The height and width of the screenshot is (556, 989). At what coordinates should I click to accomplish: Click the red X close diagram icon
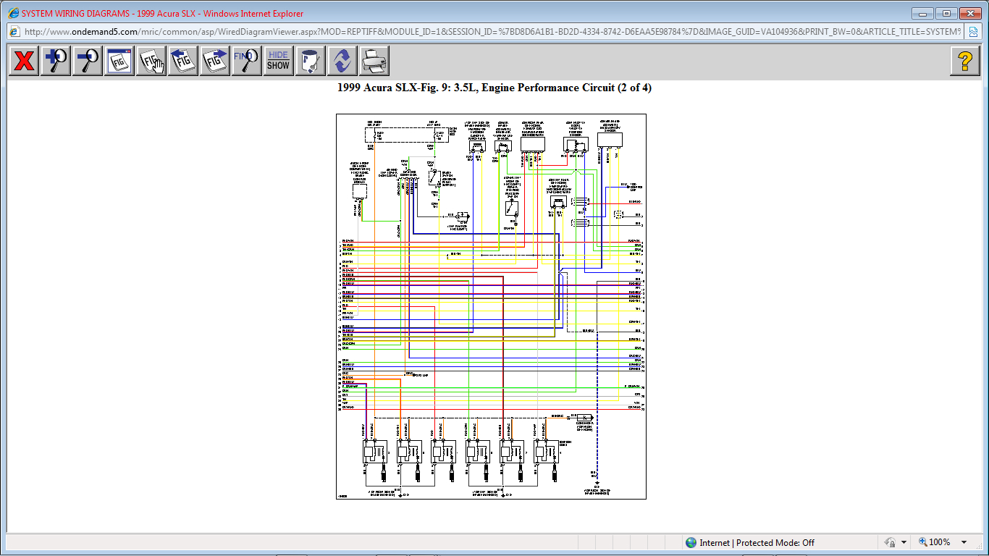pos(24,61)
